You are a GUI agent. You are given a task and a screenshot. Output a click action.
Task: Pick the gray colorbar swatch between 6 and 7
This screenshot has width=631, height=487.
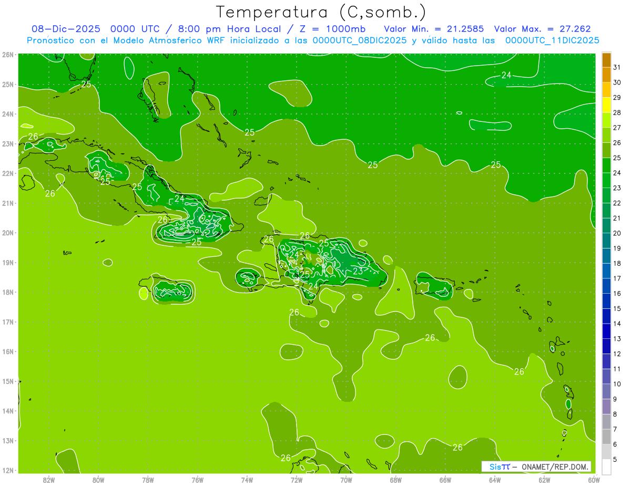click(x=606, y=437)
